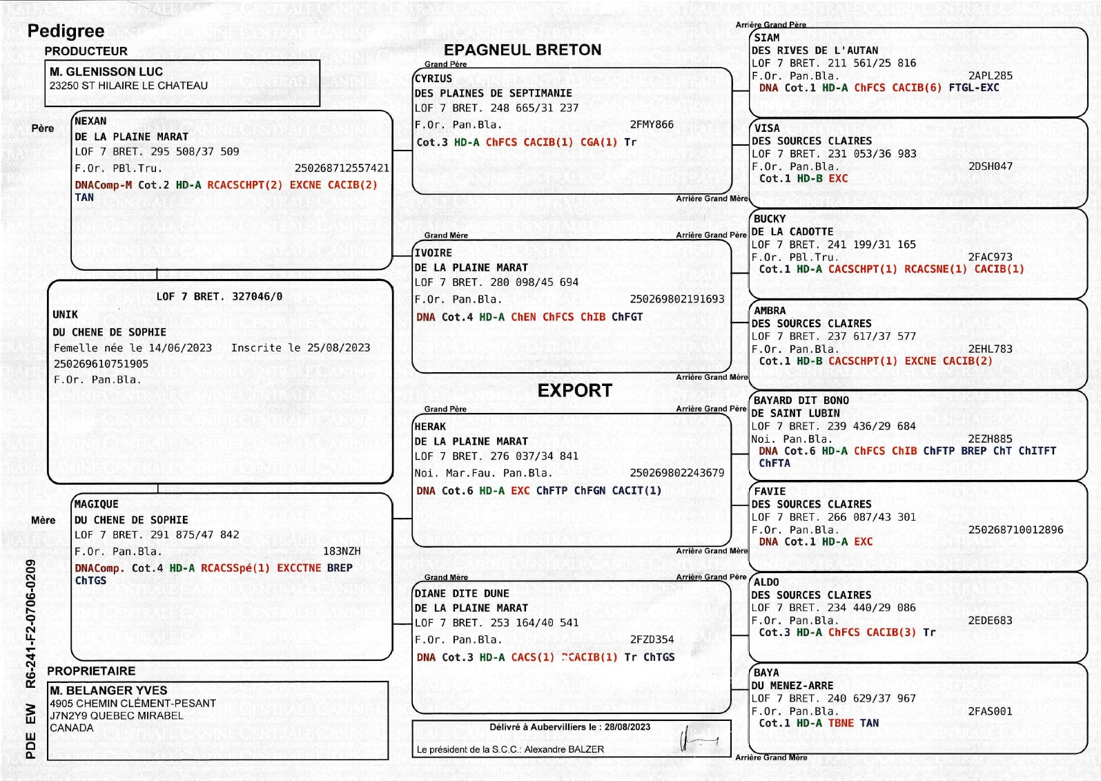Select grandfather HERAK entry name
Screen dimensions: 1101x781
coord(430,427)
